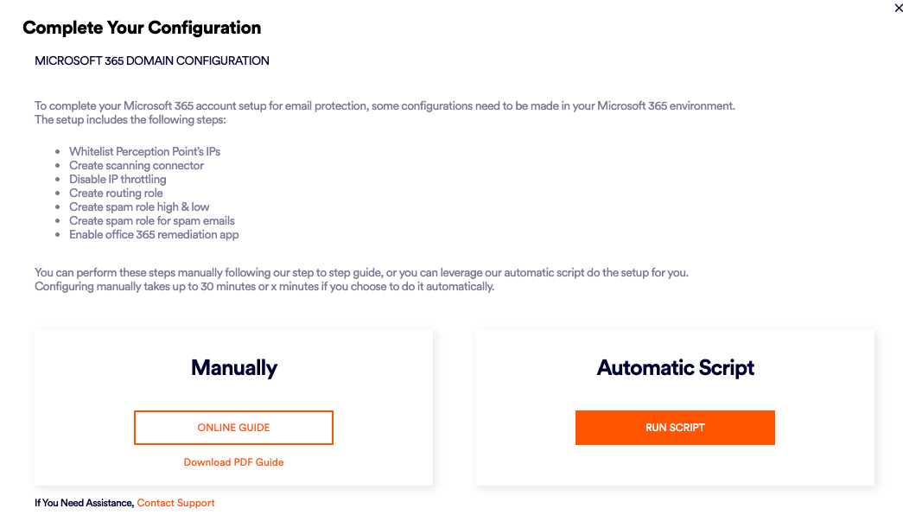Click the line about configuring taking 30 minutes

[x=264, y=286]
